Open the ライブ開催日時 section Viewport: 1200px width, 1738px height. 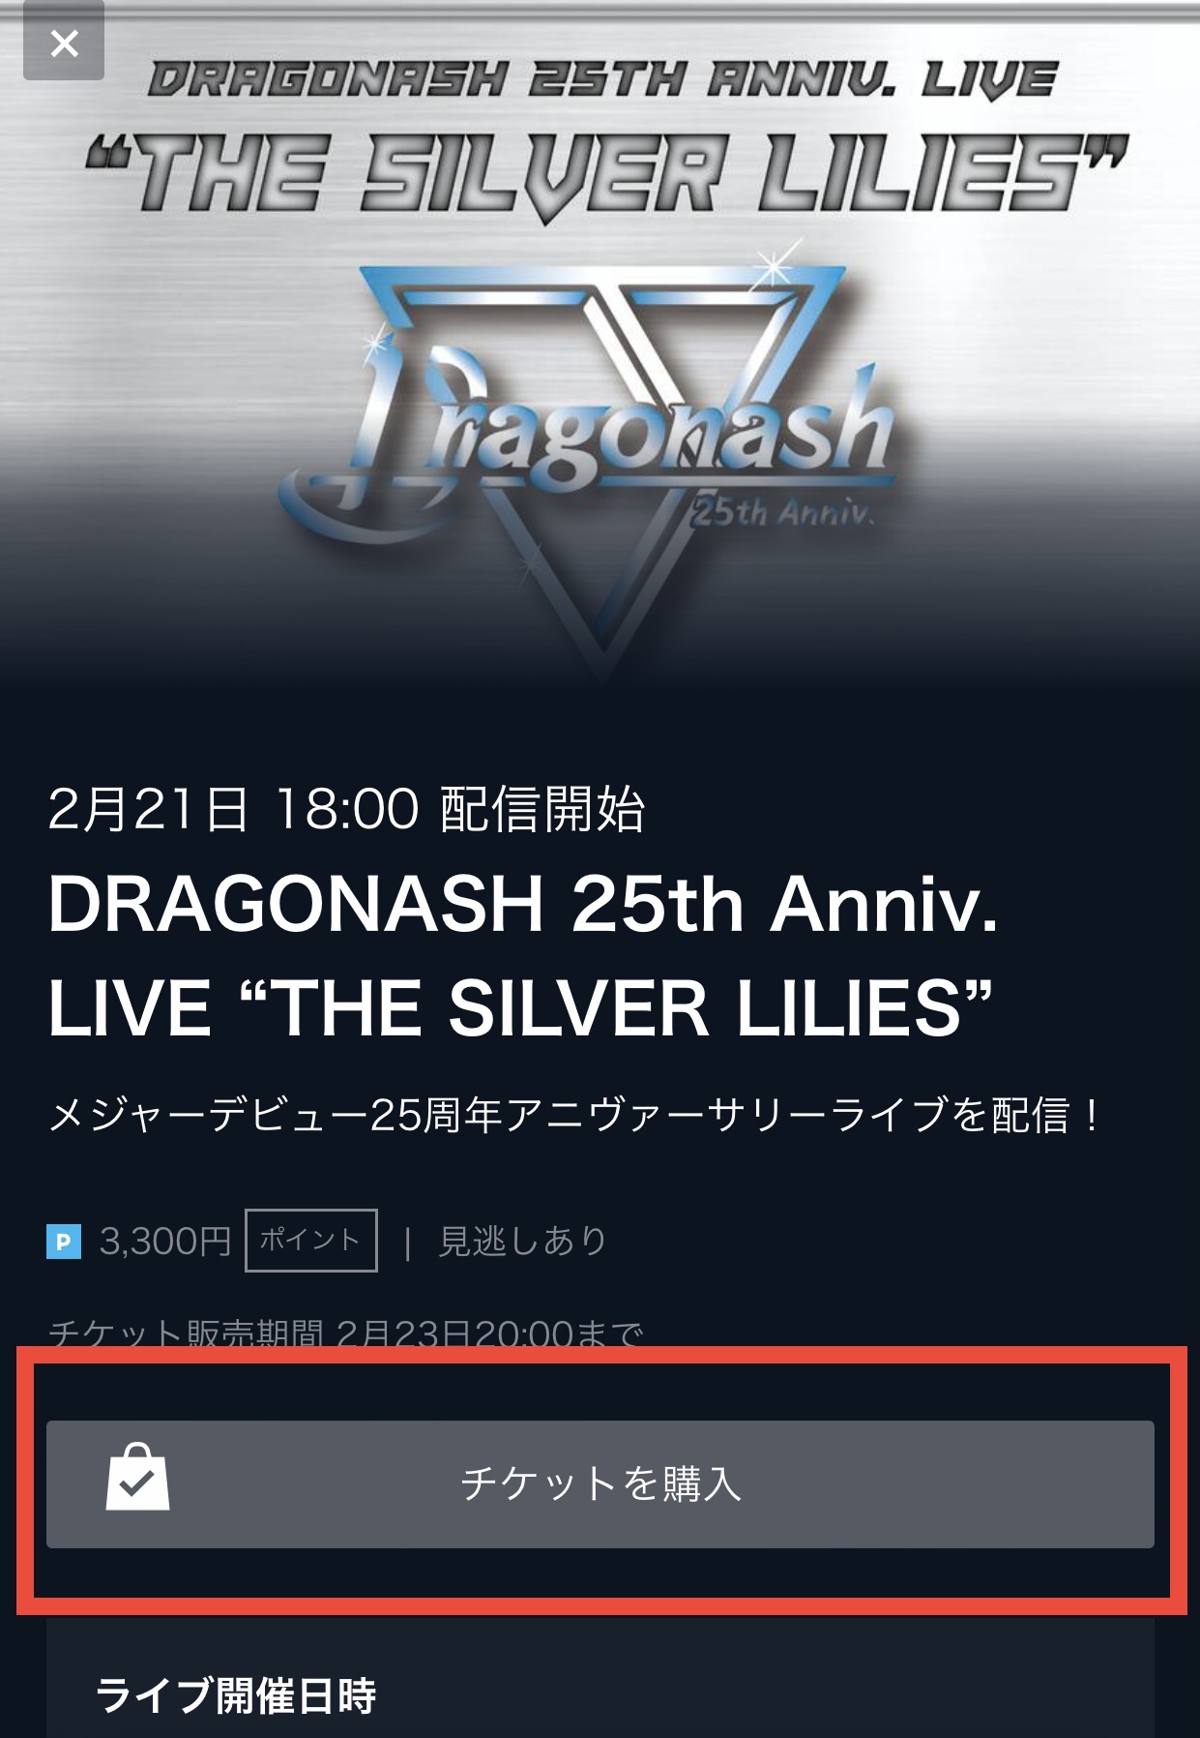[x=236, y=1695]
